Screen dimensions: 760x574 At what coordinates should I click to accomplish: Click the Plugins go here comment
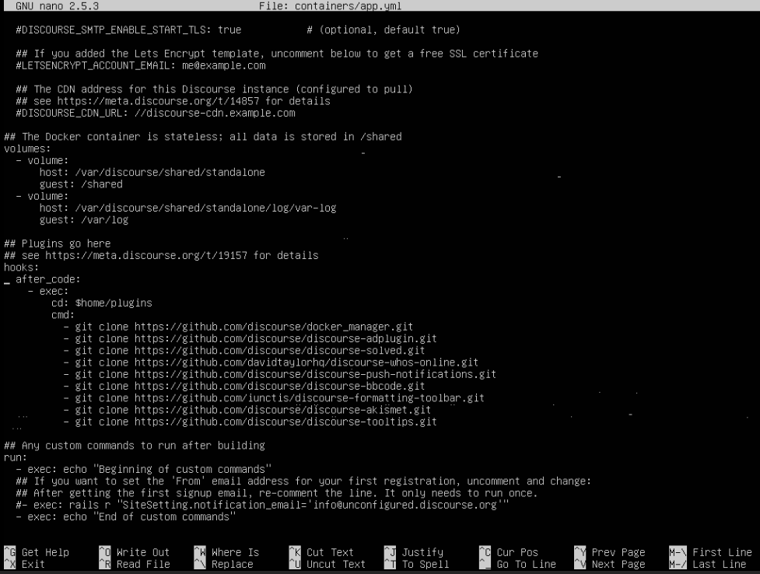pos(58,243)
